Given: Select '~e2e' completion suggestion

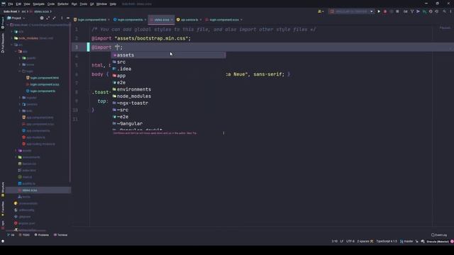Looking at the screenshot, I should pyautogui.click(x=169, y=116).
